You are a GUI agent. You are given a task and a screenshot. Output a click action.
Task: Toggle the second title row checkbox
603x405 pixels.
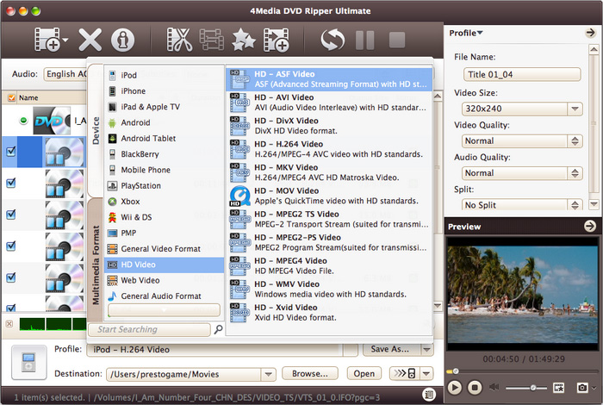click(11, 183)
